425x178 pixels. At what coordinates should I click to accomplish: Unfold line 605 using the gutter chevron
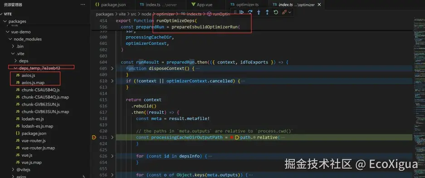click(x=112, y=68)
